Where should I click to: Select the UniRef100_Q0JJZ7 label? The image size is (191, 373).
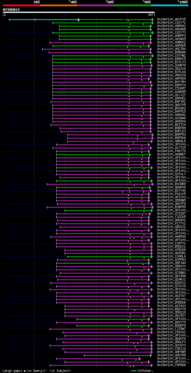click(172, 95)
